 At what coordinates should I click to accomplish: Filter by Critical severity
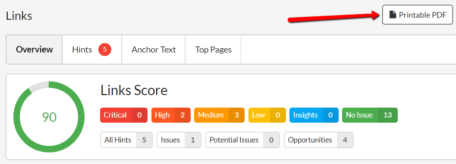[123, 115]
